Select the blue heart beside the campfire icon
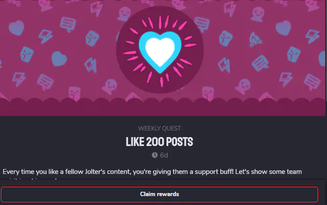 [x=283, y=28]
